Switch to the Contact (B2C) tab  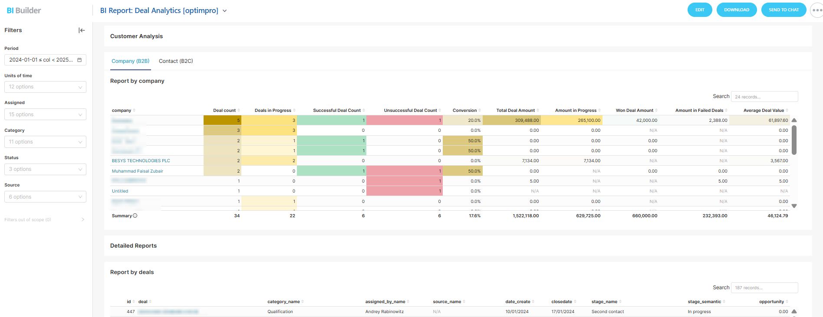point(176,61)
